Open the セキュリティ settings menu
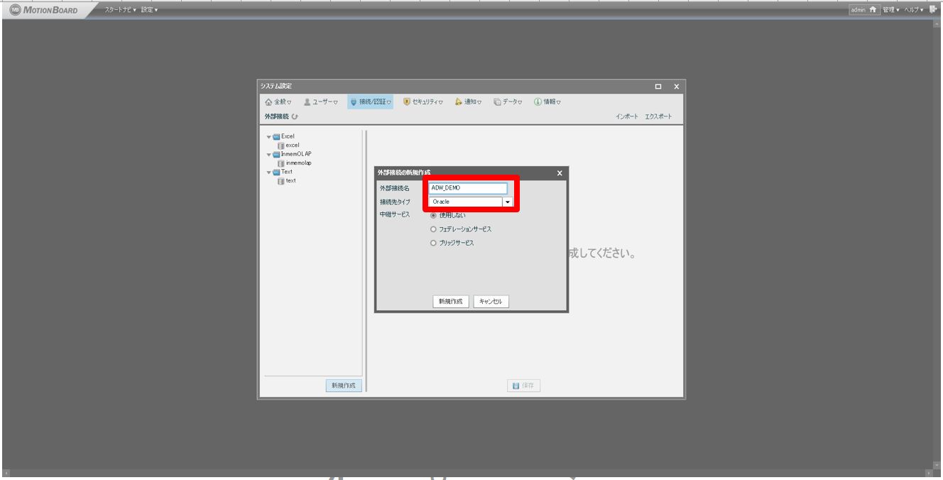Image resolution: width=943 pixels, height=480 pixels. click(421, 102)
